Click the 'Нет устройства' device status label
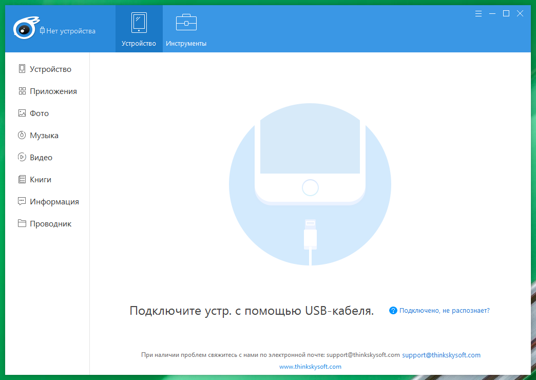536x380 pixels. click(x=70, y=31)
